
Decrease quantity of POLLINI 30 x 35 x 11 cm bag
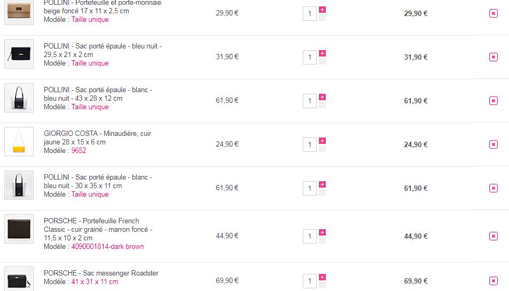(322, 192)
